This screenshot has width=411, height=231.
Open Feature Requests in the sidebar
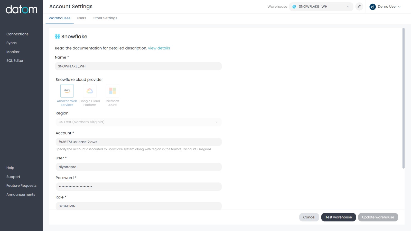click(x=21, y=186)
